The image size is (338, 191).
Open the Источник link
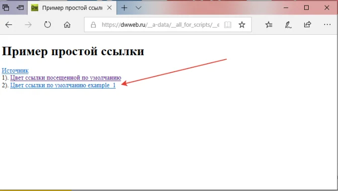coord(15,71)
